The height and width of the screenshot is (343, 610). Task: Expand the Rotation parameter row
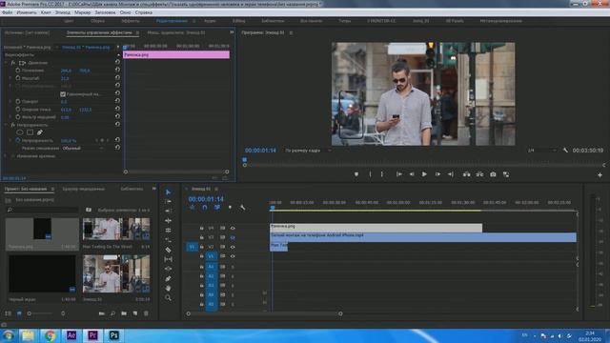(10, 102)
